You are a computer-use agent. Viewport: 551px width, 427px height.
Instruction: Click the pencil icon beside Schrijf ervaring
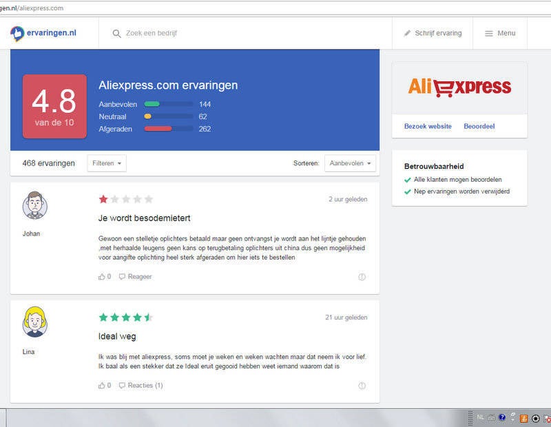pos(407,33)
